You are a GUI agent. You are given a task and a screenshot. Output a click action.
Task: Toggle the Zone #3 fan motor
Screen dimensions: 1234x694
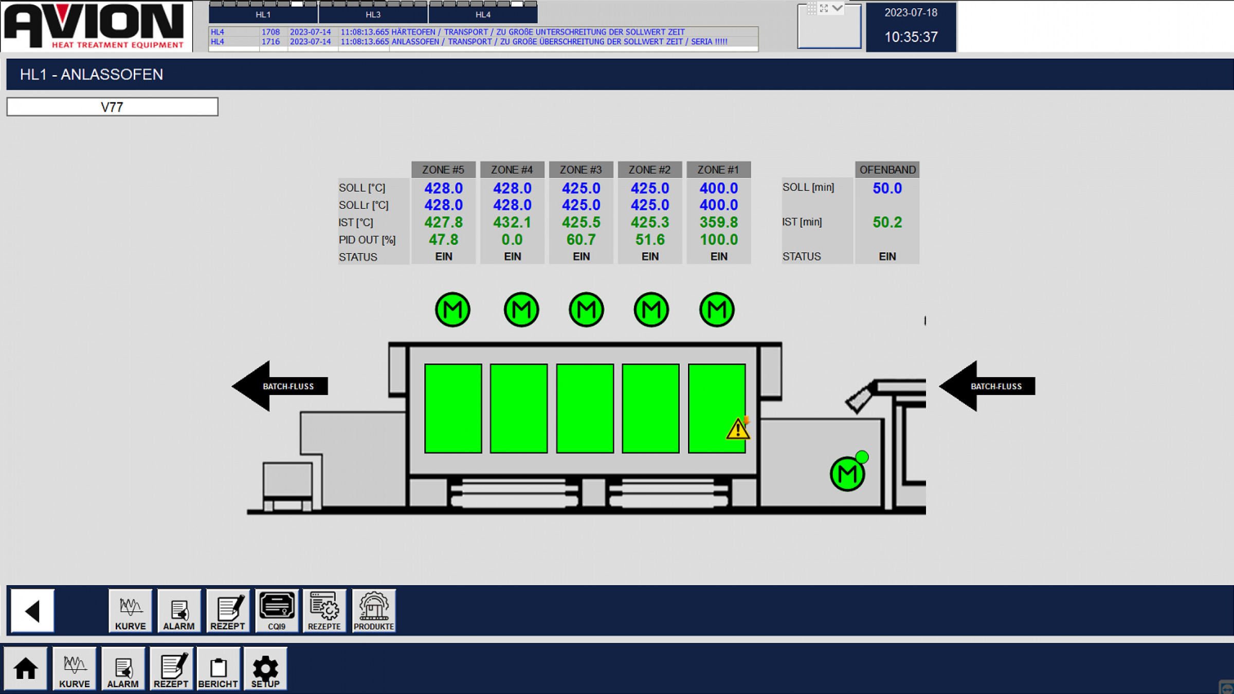[x=586, y=310]
